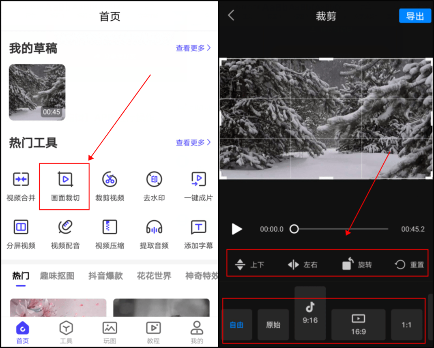Select the 1:1 square ratio
434x348 pixels.
406,324
